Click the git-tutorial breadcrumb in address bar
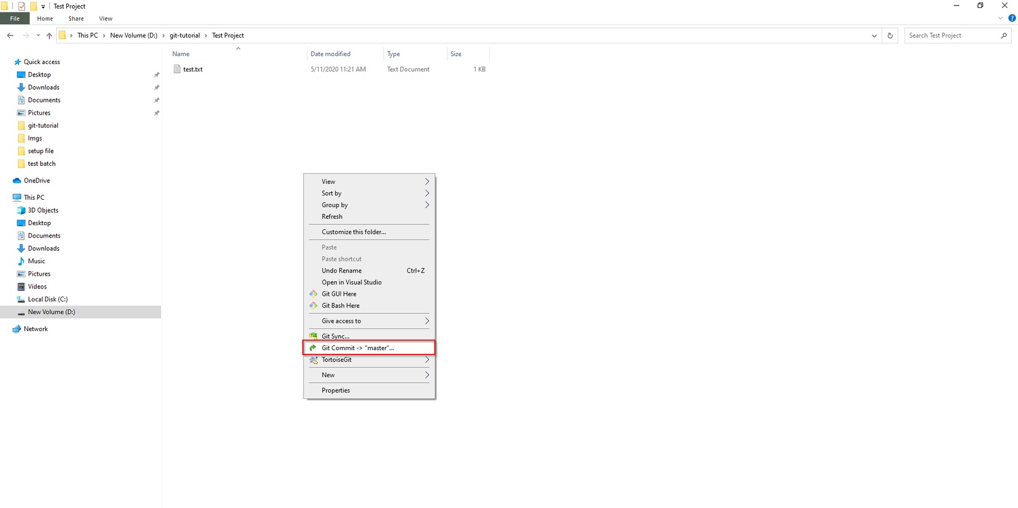 coord(185,36)
